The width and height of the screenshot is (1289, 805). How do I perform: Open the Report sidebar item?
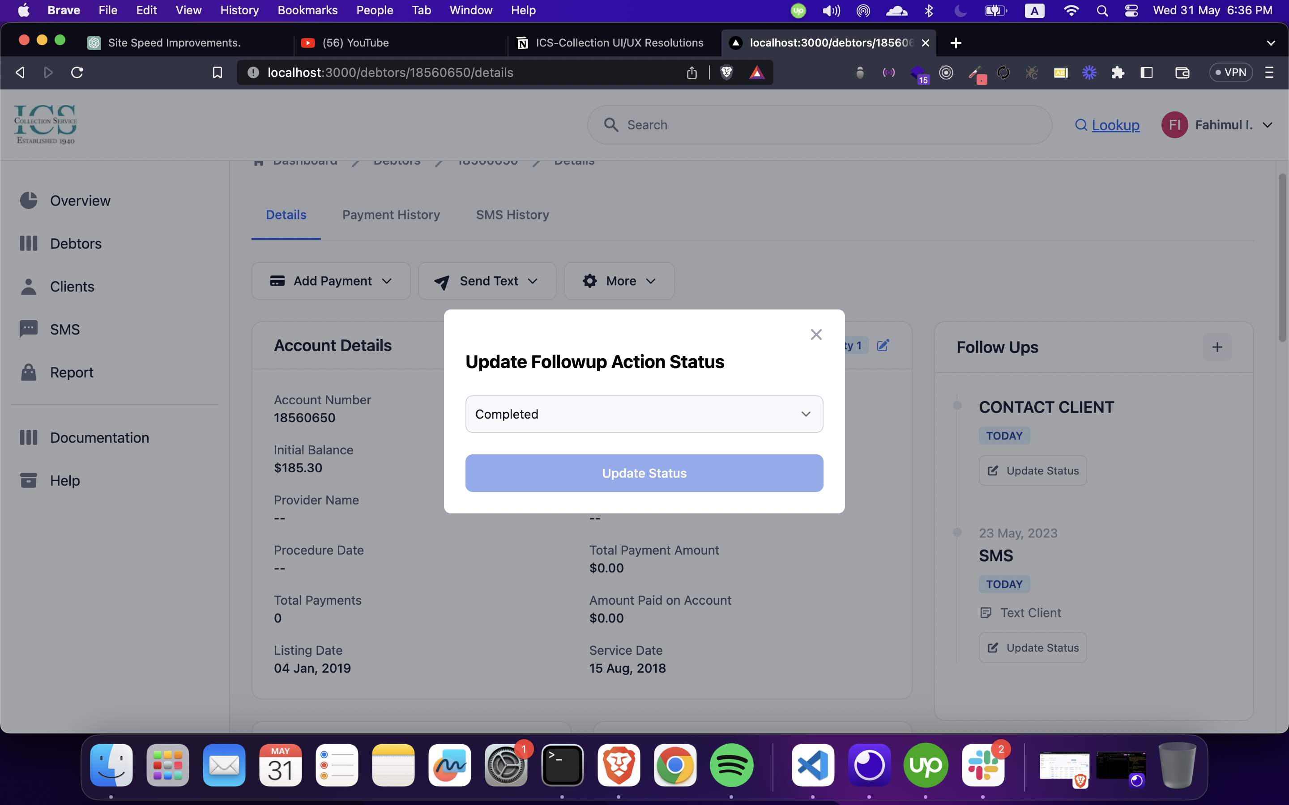click(71, 372)
